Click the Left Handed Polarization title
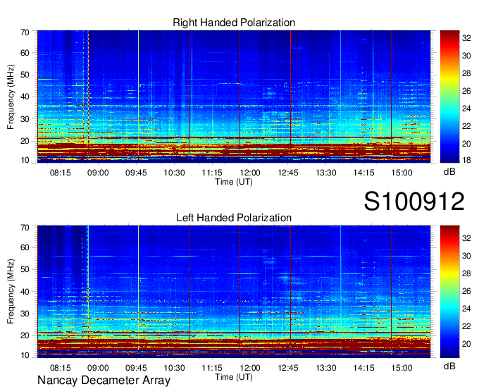 coord(234,218)
